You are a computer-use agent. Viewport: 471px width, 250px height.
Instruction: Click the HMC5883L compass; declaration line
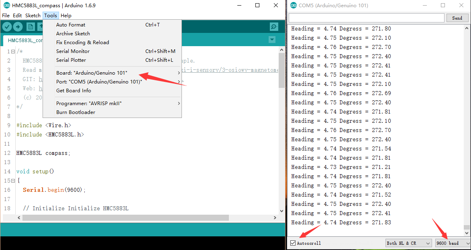pyautogui.click(x=43, y=153)
